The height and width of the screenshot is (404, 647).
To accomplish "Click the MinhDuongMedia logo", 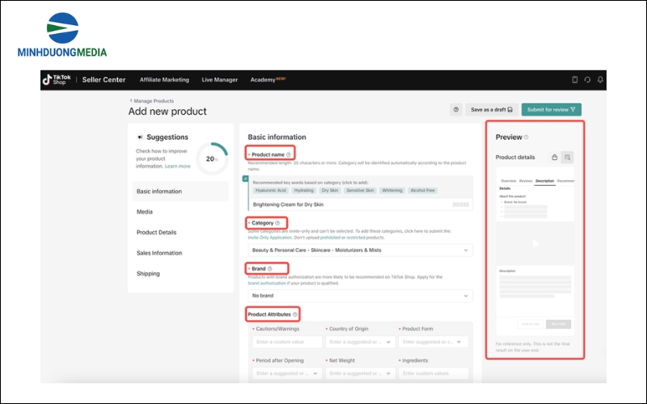I will tap(62, 35).
